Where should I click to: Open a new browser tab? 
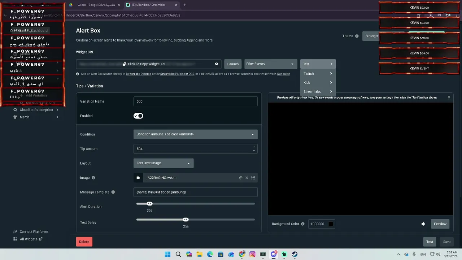(185, 5)
